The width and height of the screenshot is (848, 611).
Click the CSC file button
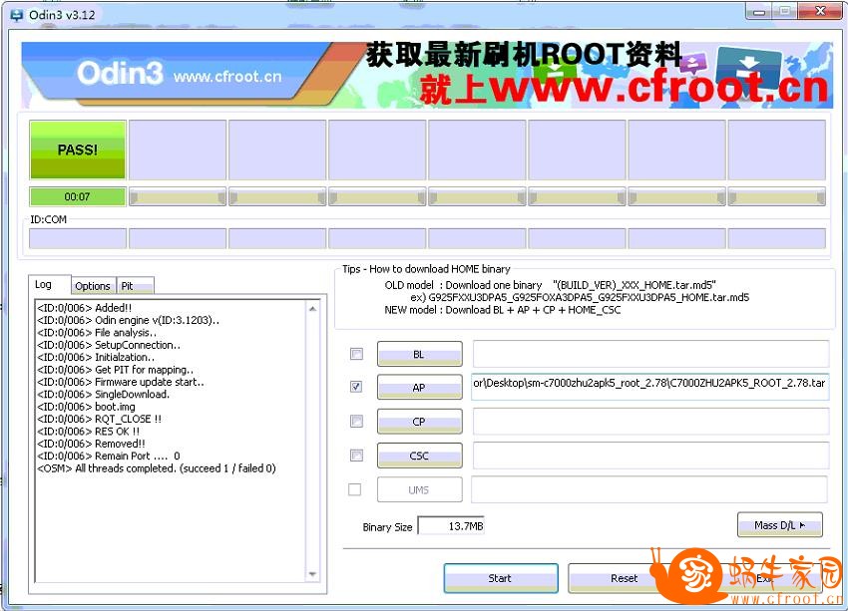pyautogui.click(x=420, y=456)
